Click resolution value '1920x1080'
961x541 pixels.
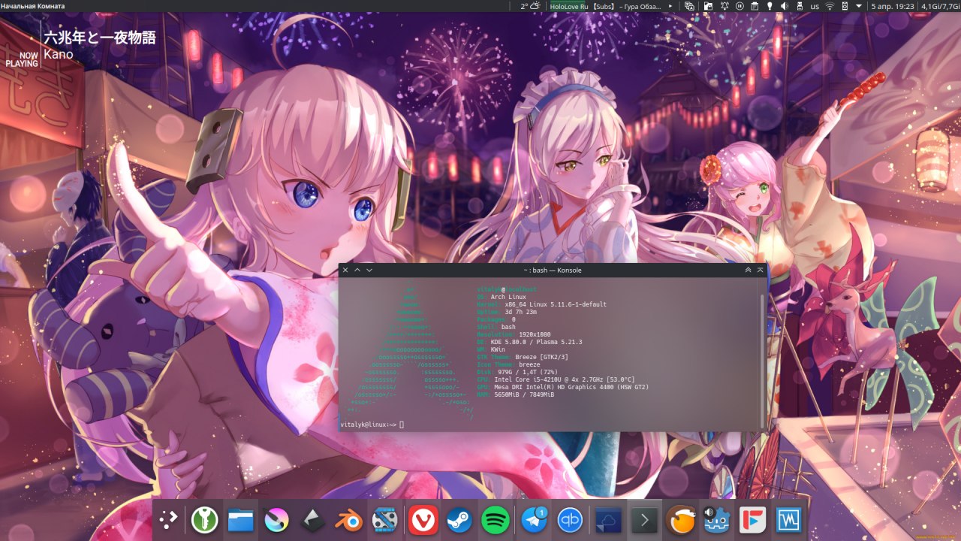click(x=535, y=334)
